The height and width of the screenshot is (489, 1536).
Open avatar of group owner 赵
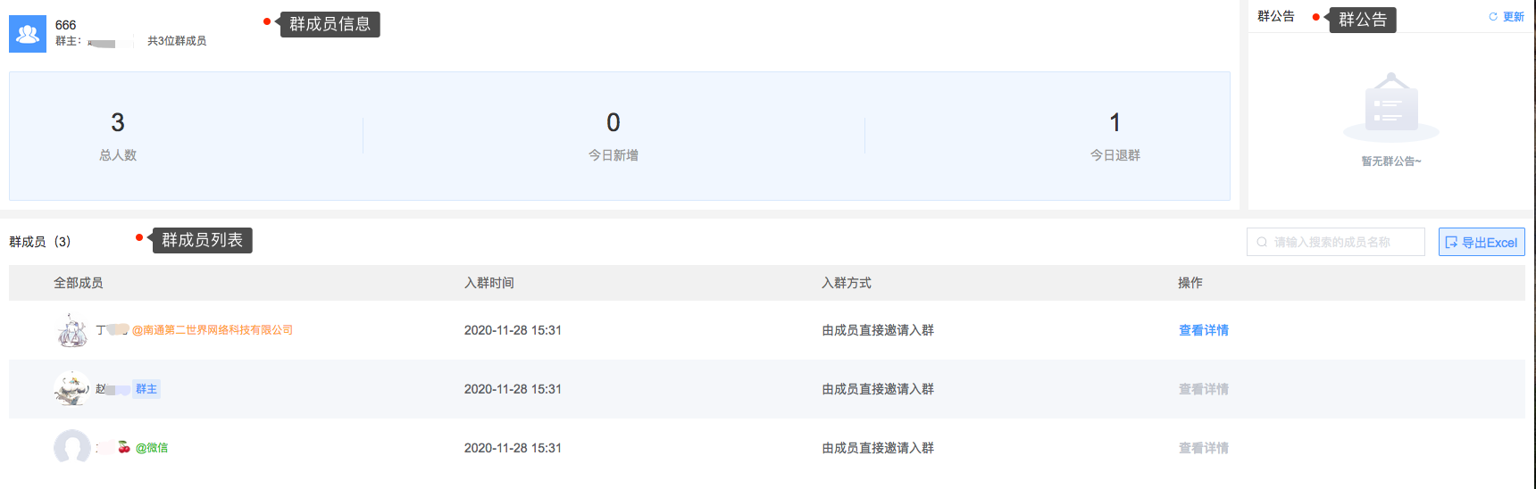pyautogui.click(x=71, y=389)
